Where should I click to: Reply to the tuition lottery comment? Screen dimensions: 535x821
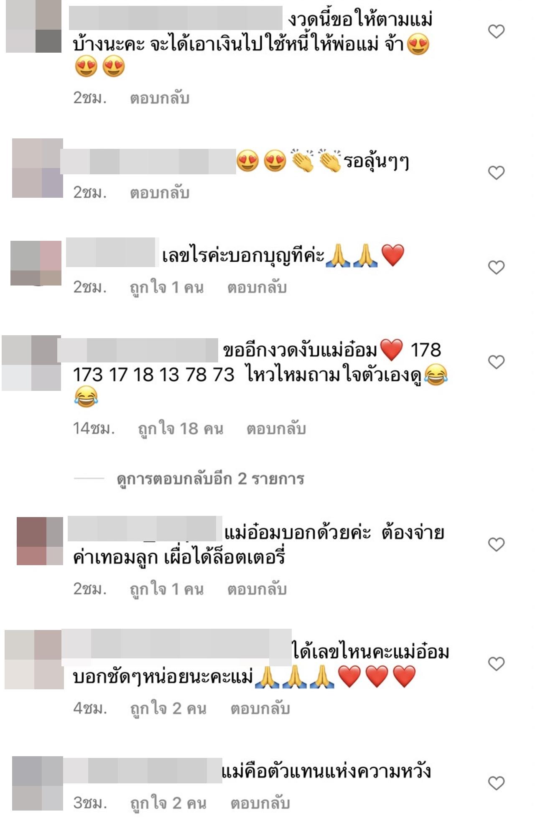pos(257,589)
